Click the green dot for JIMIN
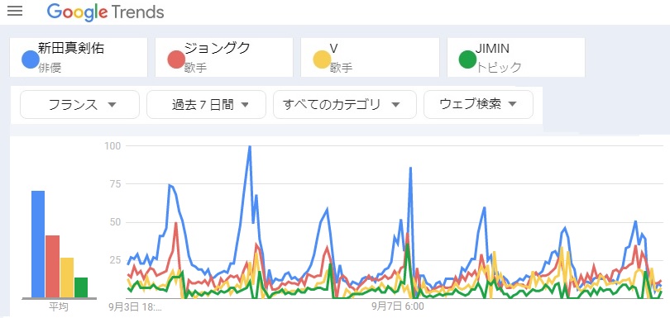This screenshot has height=318, width=670. (467, 59)
